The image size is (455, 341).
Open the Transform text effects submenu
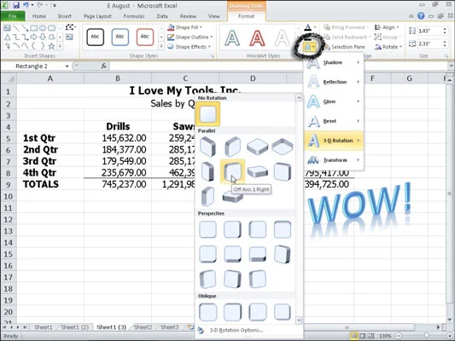[x=334, y=160]
